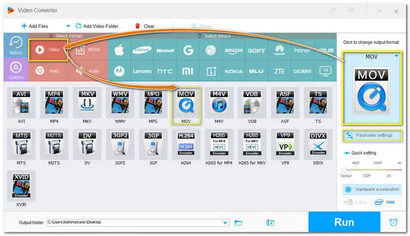
Task: Switch to the Audio format tab
Action: [x=88, y=71]
